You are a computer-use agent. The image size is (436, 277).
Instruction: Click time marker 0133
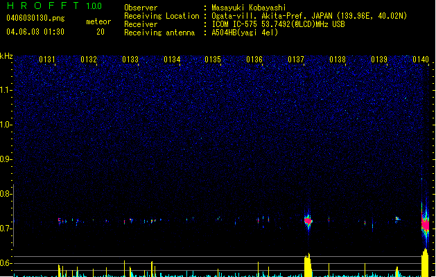pyautogui.click(x=130, y=60)
